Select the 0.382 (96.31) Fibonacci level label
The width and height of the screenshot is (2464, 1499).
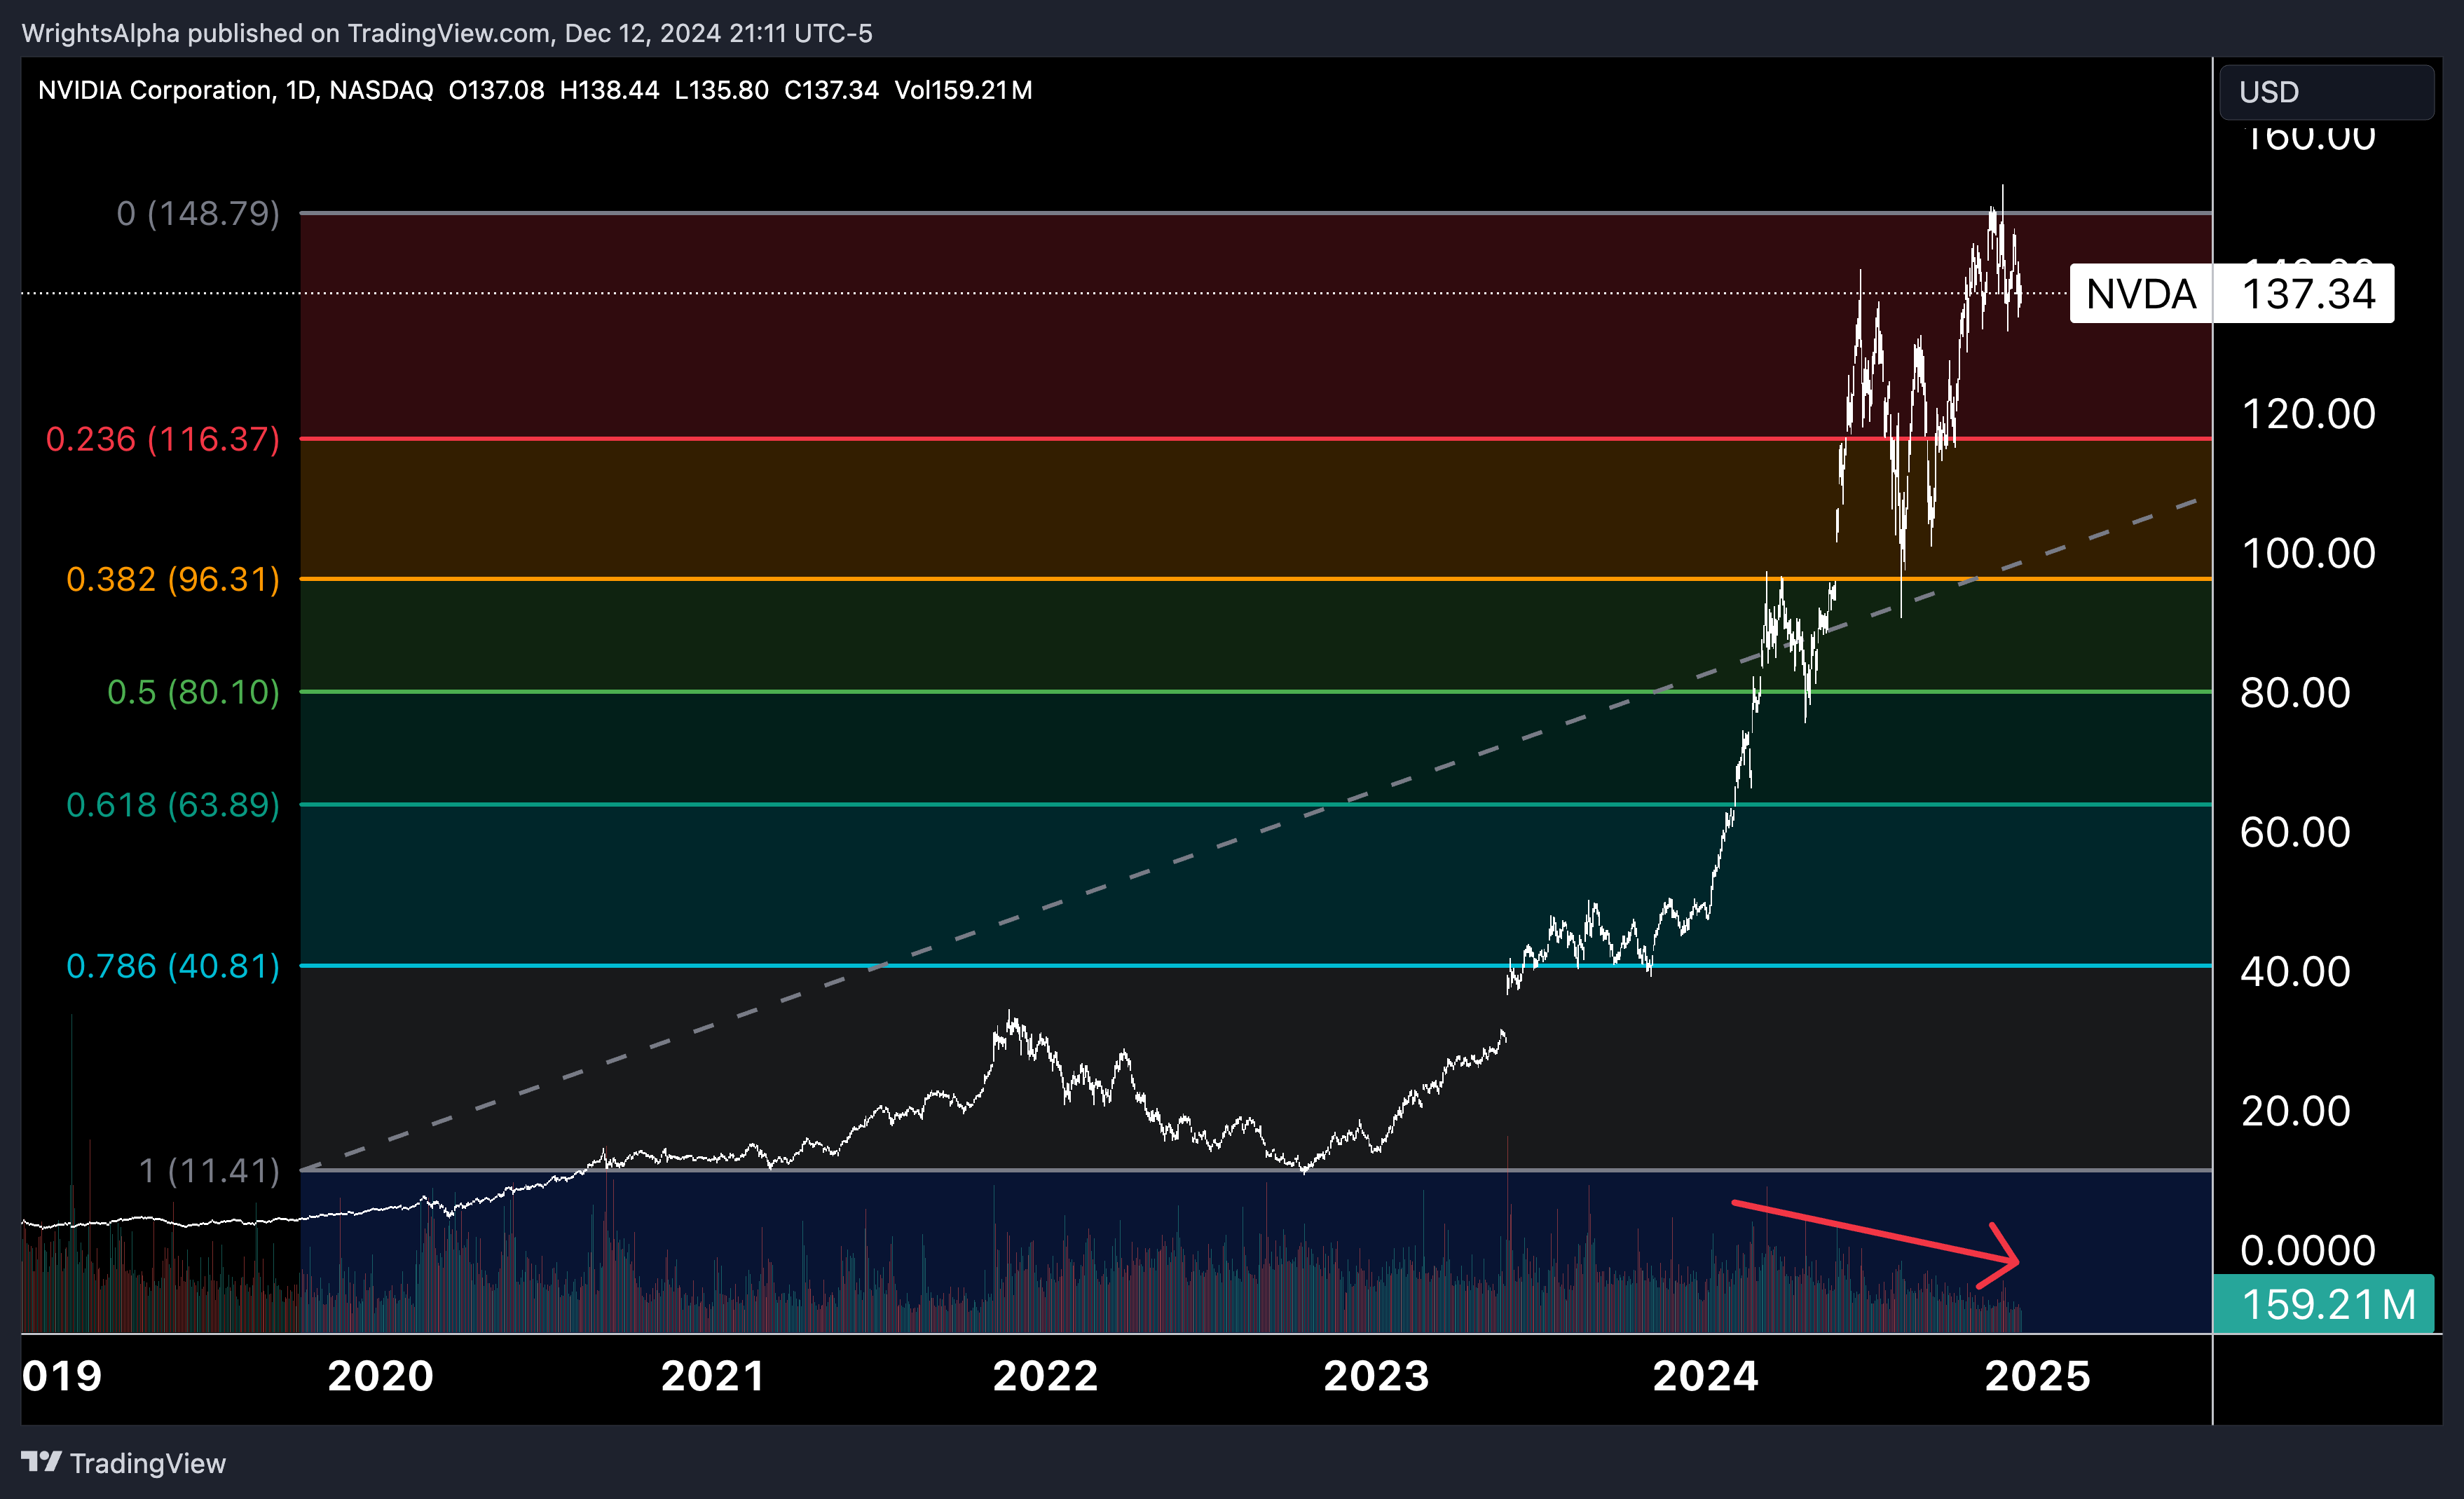point(173,579)
